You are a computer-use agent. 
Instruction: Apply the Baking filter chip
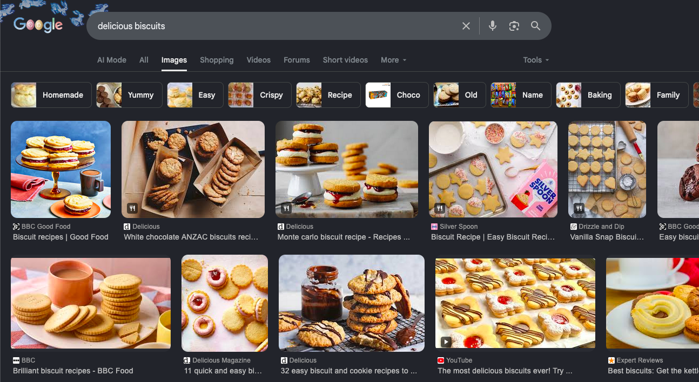(x=588, y=95)
